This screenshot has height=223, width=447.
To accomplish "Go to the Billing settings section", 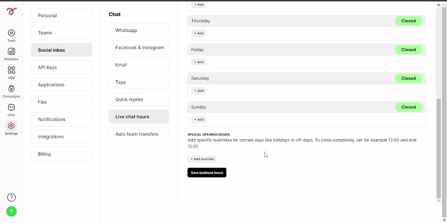I will click(x=61, y=154).
